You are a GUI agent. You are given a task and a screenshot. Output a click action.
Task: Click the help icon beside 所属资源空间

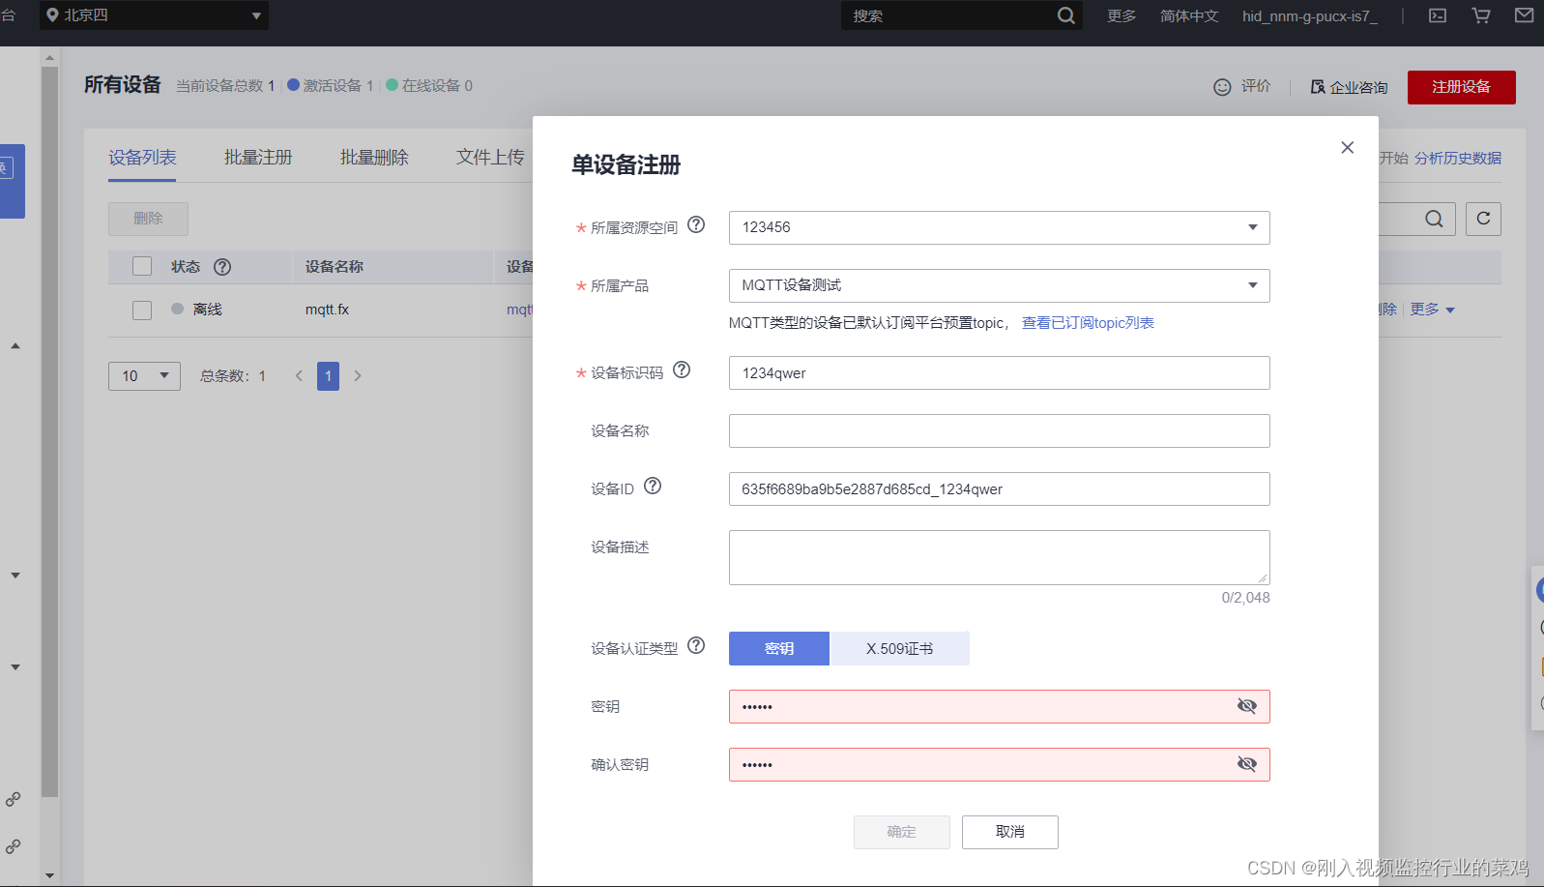tap(696, 224)
